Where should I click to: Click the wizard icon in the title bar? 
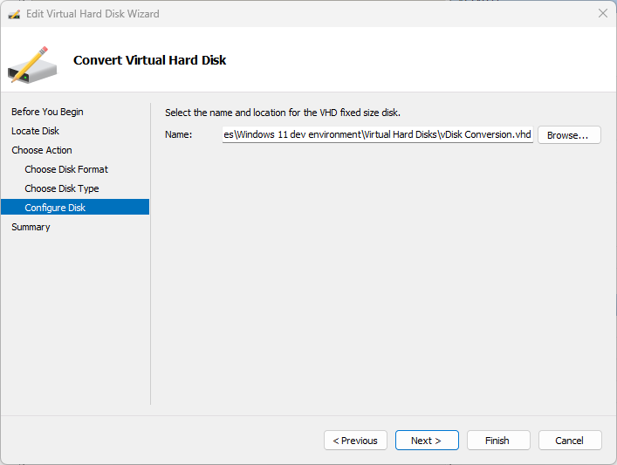(15, 14)
